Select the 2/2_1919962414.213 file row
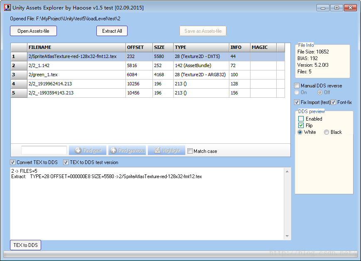Screen dimensions: 361x261 148,84
